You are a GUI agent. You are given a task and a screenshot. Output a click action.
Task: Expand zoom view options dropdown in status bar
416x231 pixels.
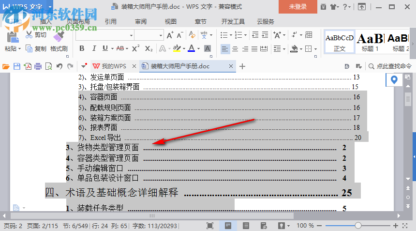tap(288, 226)
